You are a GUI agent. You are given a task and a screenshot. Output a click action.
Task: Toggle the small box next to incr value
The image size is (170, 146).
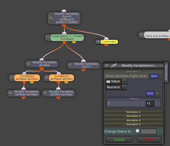point(157,93)
